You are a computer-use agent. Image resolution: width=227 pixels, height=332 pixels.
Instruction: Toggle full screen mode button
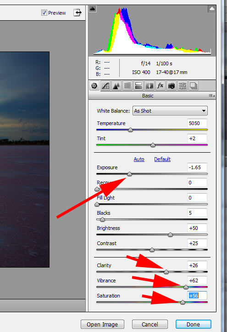pos(78,12)
